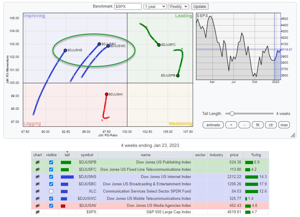
Task: Open chart icon for XLC row
Action: point(38,191)
